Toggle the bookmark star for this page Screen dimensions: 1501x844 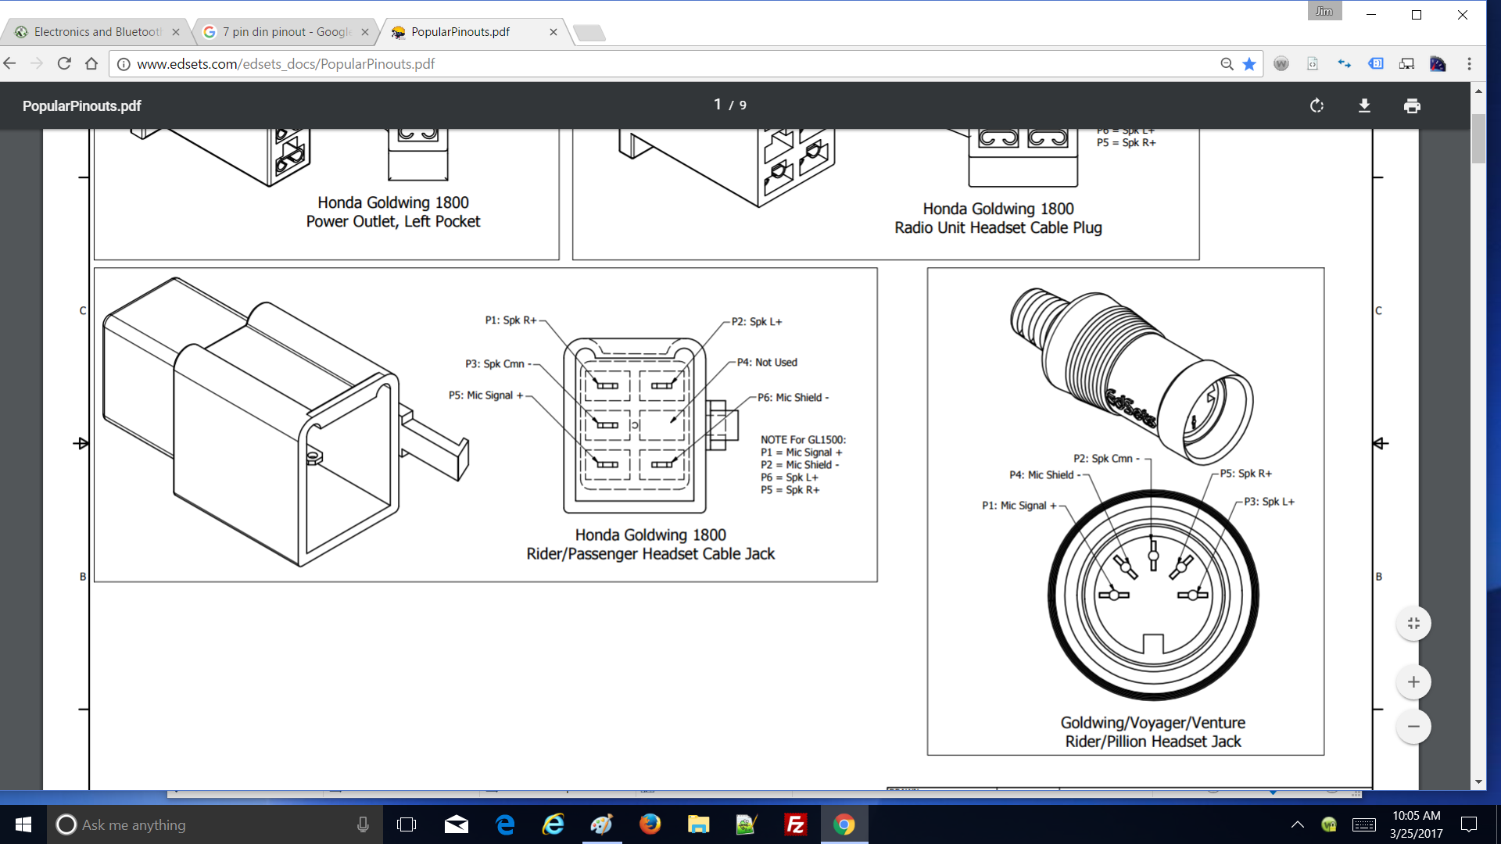pyautogui.click(x=1249, y=64)
